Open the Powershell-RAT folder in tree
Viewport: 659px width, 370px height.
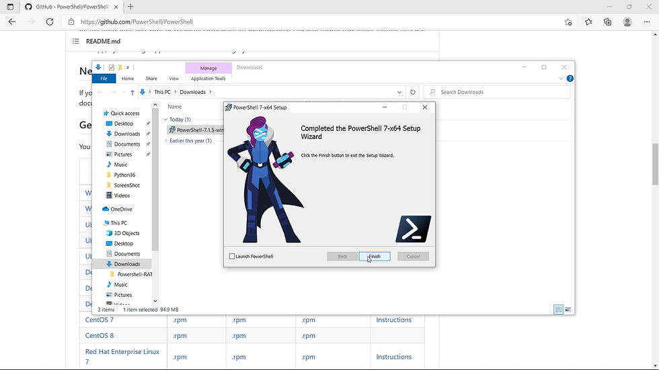[134, 275]
